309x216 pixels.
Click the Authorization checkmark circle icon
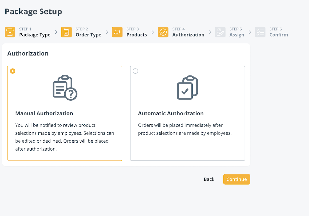click(x=163, y=32)
